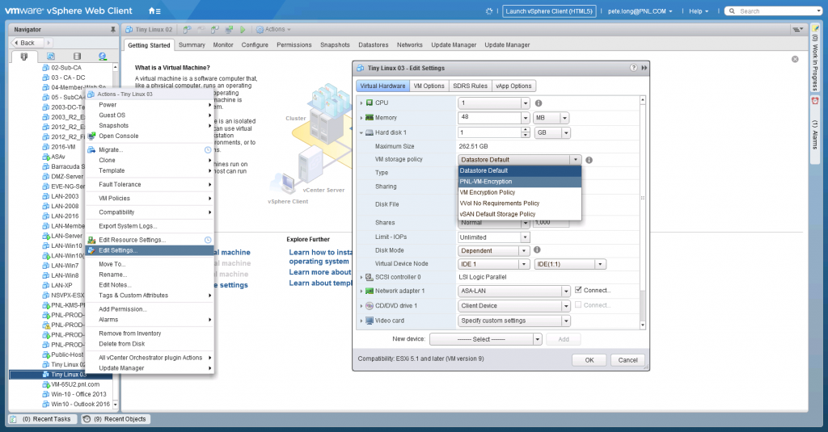The width and height of the screenshot is (828, 432).
Task: Click the vSphere home icon in header
Action: click(x=154, y=10)
